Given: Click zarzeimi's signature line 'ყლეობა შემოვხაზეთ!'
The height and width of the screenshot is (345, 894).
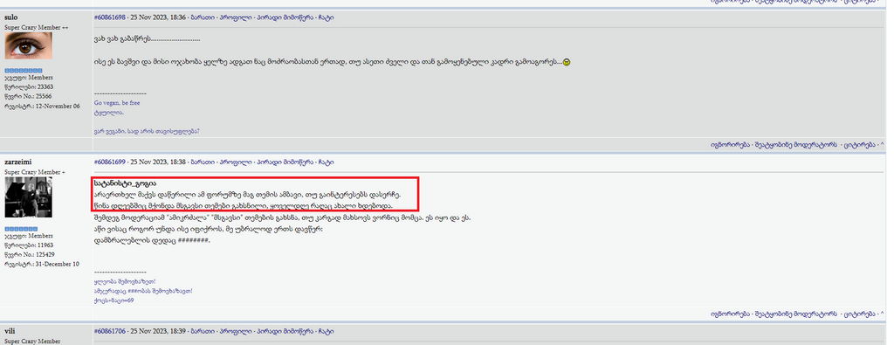Looking at the screenshot, I should click(x=124, y=282).
